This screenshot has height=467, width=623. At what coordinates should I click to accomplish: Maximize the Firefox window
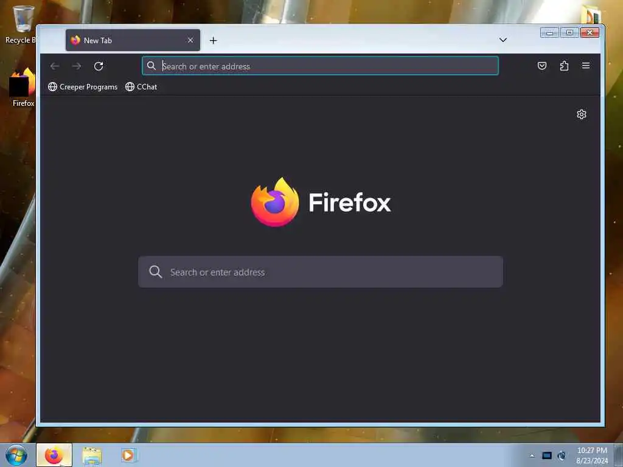(569, 33)
